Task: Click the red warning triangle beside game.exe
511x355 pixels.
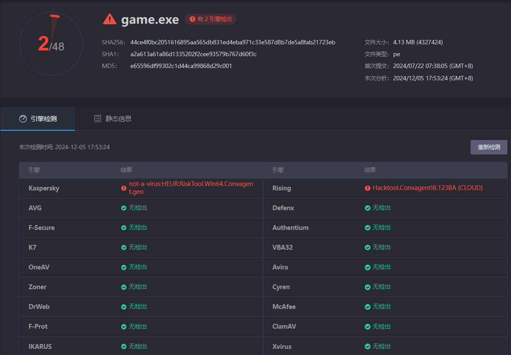Action: tap(109, 19)
